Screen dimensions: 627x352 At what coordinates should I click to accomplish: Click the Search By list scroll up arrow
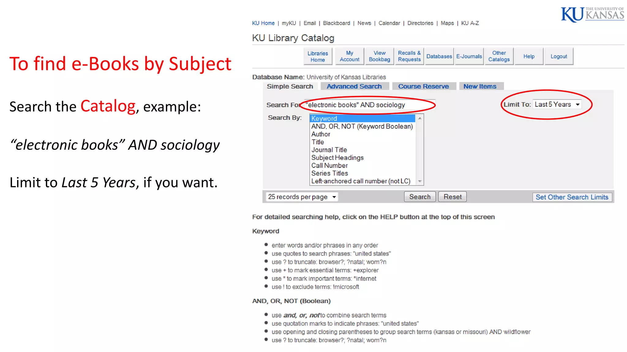coord(420,118)
